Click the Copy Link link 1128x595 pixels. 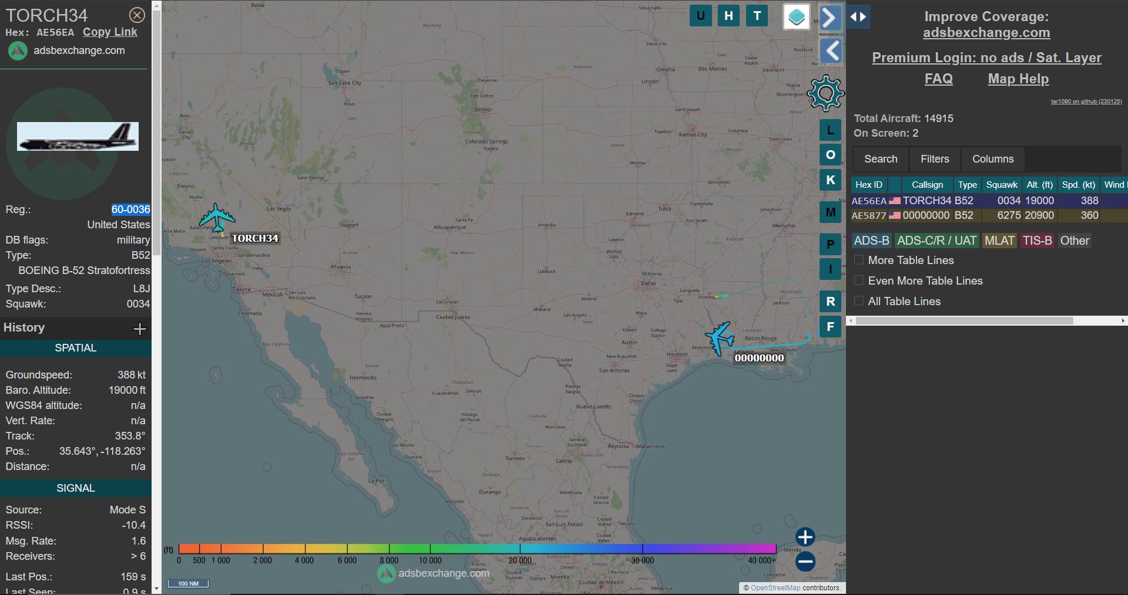point(110,32)
